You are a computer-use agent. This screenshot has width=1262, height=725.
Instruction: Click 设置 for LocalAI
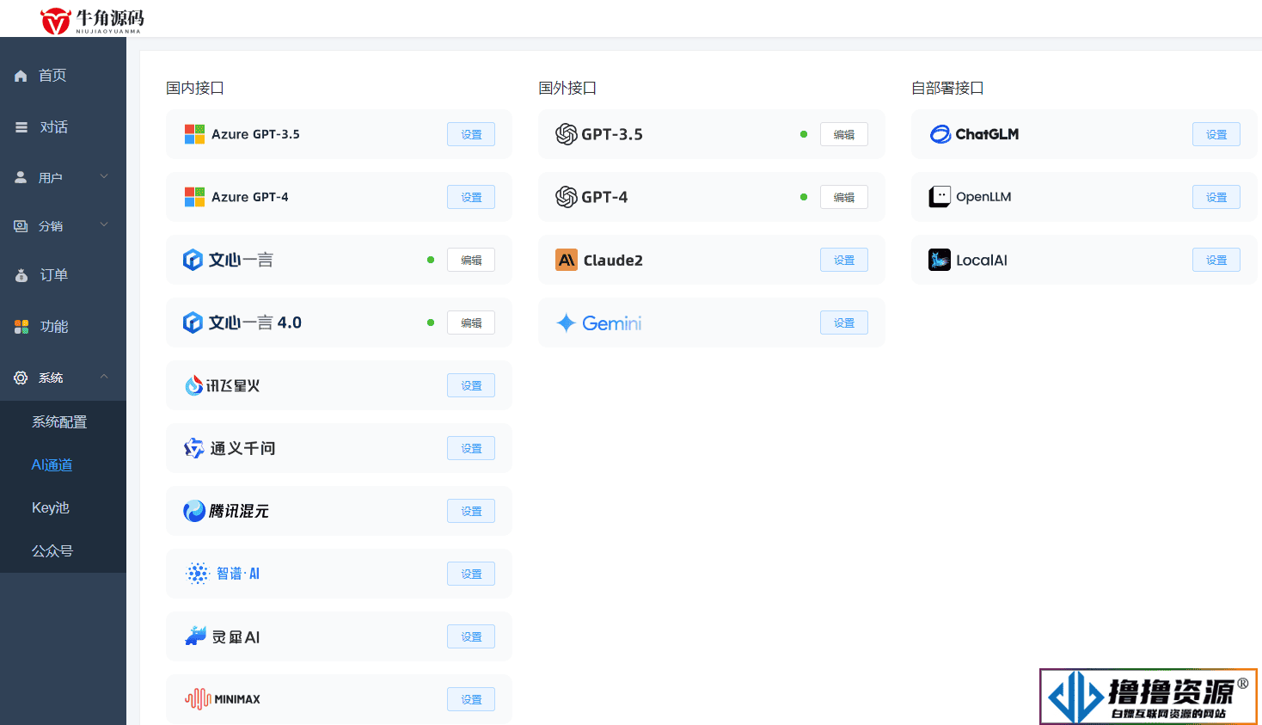coord(1216,260)
